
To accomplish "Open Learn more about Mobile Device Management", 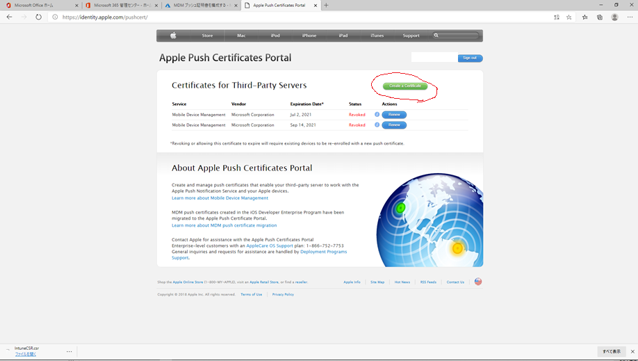I will [220, 198].
